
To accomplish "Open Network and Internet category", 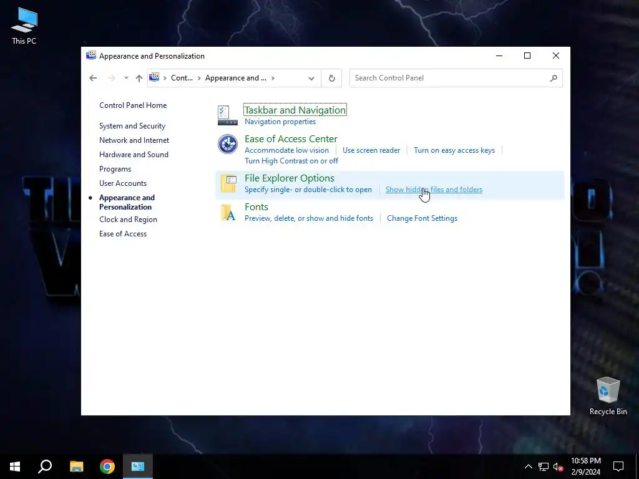I will click(x=134, y=140).
